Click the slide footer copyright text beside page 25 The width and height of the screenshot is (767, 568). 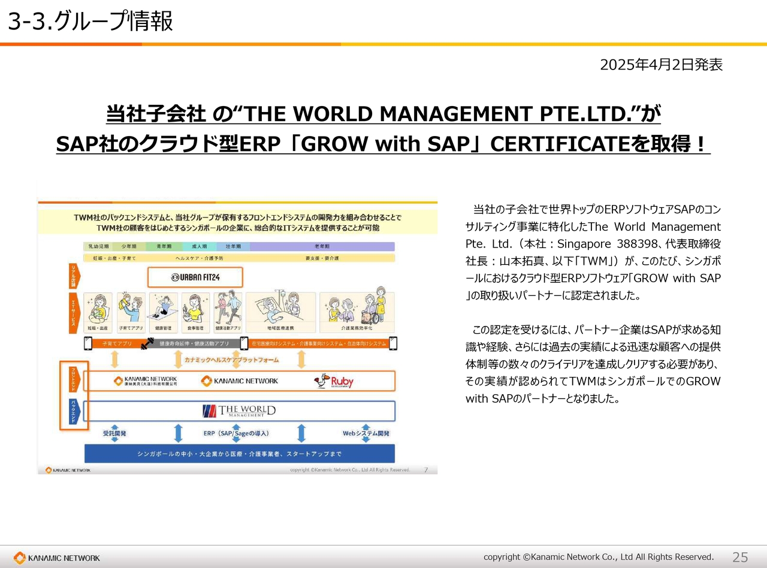pyautogui.click(x=599, y=557)
